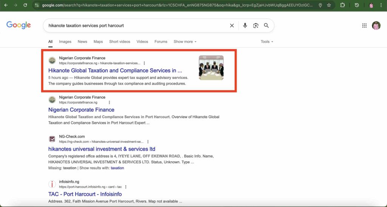Switch to the Videos tab

[x=142, y=42]
